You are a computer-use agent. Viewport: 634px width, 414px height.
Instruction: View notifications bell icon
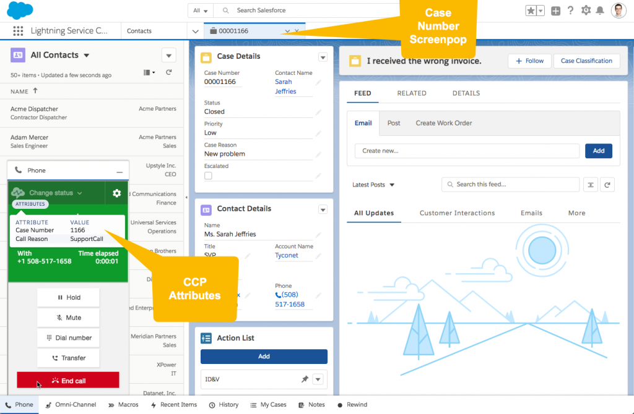tap(600, 11)
